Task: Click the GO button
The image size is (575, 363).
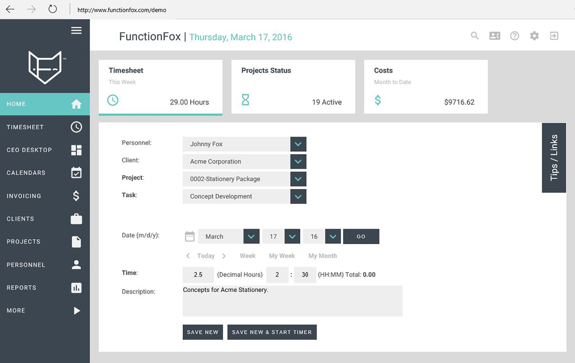Action: pos(361,236)
